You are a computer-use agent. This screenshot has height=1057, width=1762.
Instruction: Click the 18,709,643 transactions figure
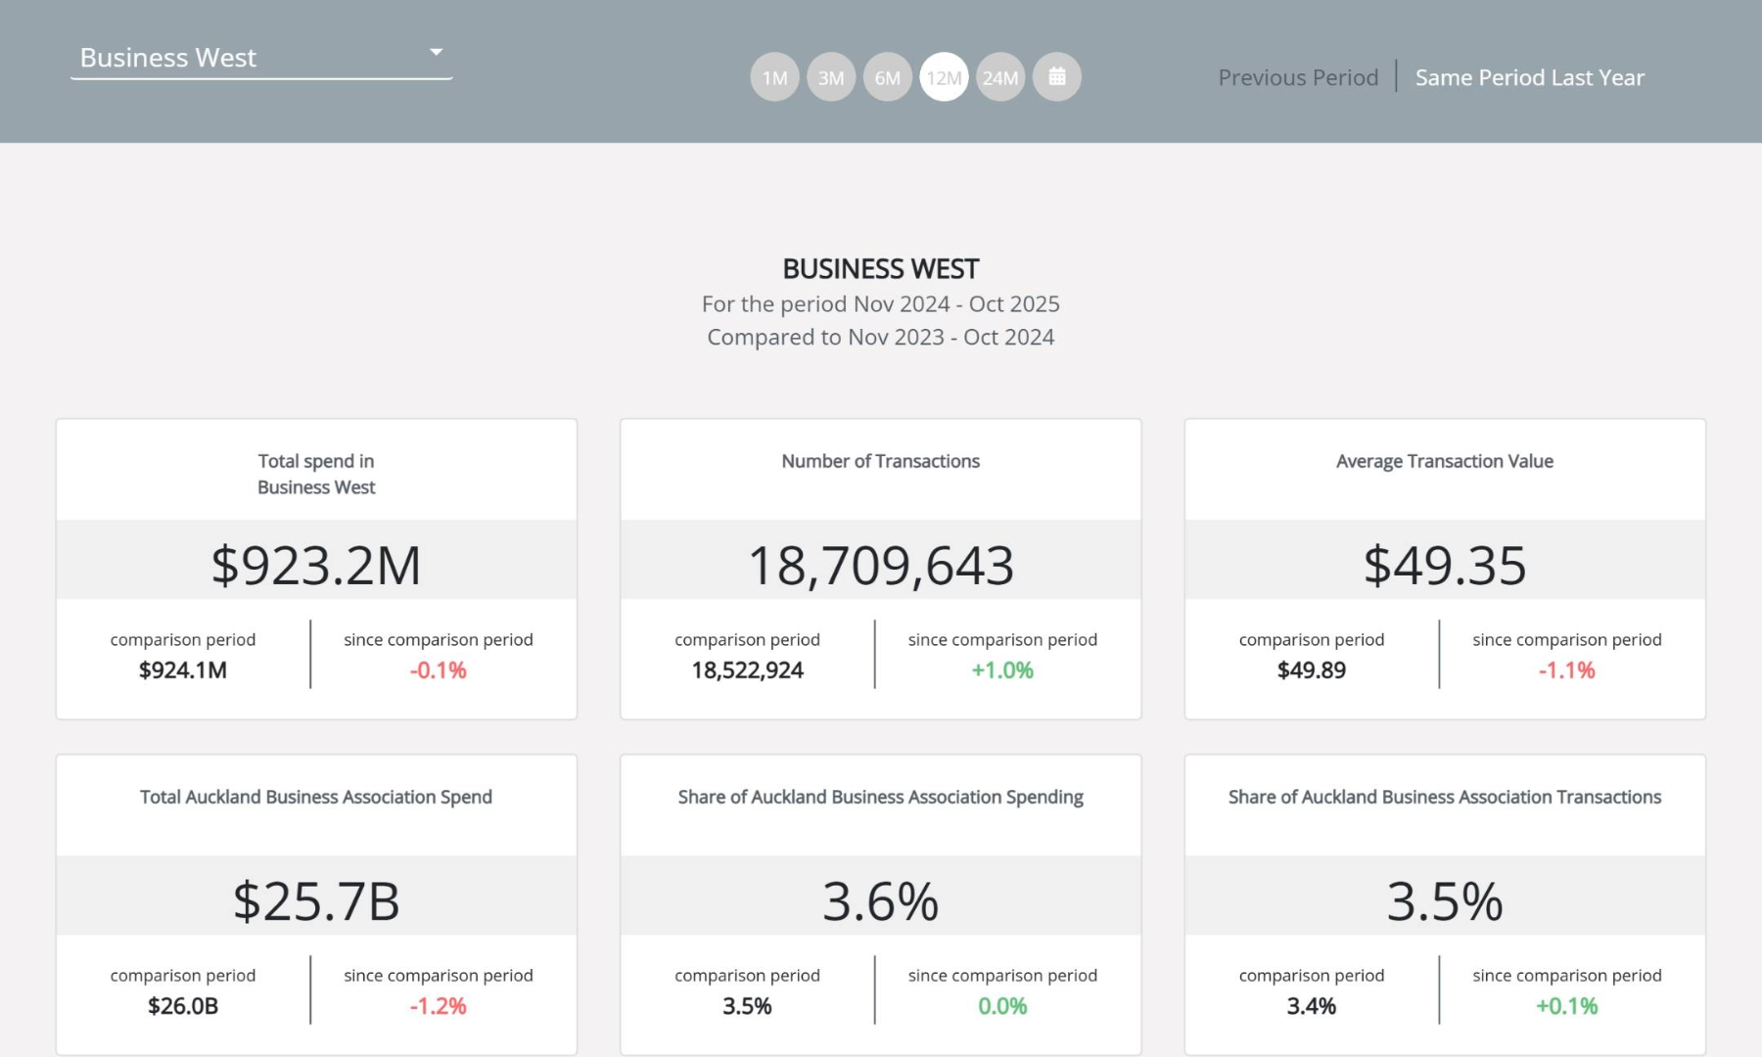pyautogui.click(x=881, y=565)
